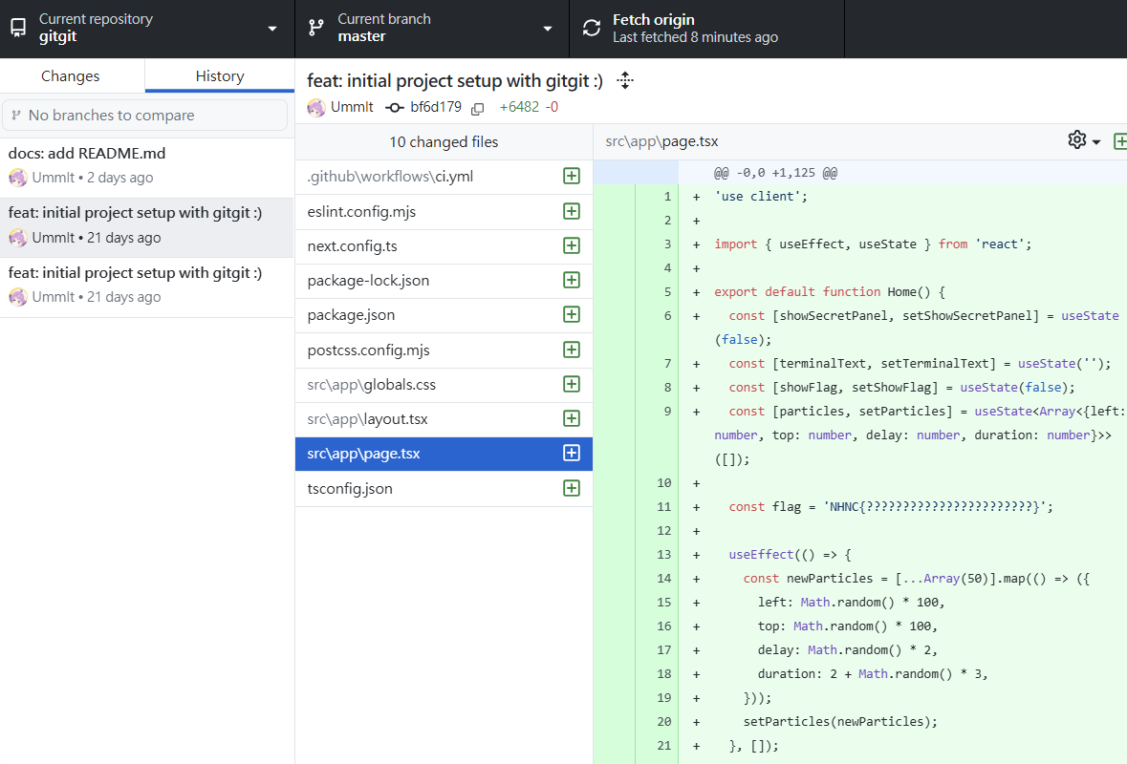The height and width of the screenshot is (764, 1127).
Task: Click the '@@ -0,0 +1,125 @@' hunk header
Action: (x=775, y=172)
